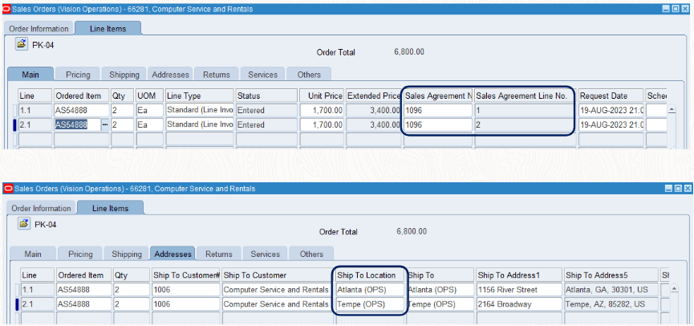Click scroll up arrow in bottom window addresses grid
Screen dimensions: 694x326
point(674,289)
